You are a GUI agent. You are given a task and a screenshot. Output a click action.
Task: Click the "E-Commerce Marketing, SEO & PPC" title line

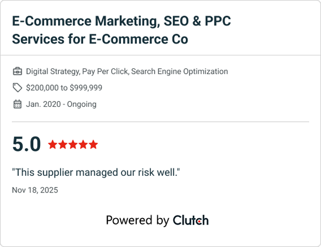[121, 22]
